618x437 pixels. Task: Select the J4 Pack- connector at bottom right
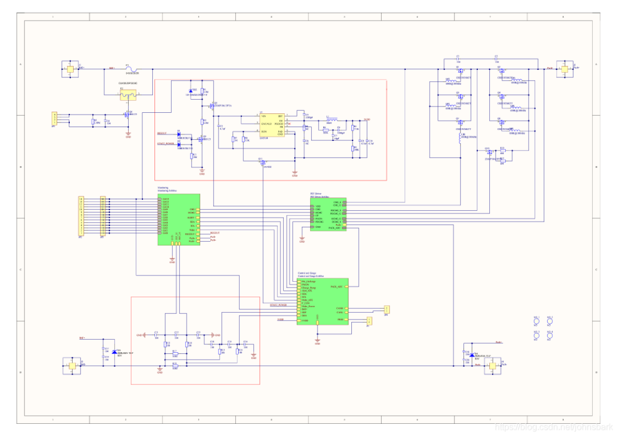pos(492,365)
